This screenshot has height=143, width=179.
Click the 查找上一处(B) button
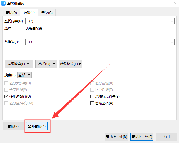tap(117, 137)
